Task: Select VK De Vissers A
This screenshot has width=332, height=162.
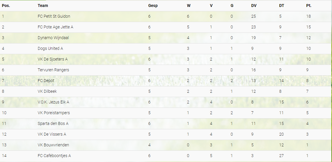Action: [x=52, y=134]
